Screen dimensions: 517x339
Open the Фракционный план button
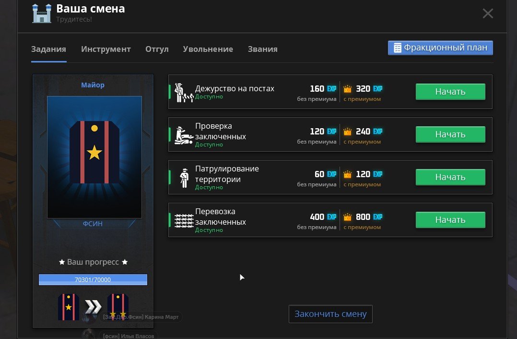coord(440,48)
